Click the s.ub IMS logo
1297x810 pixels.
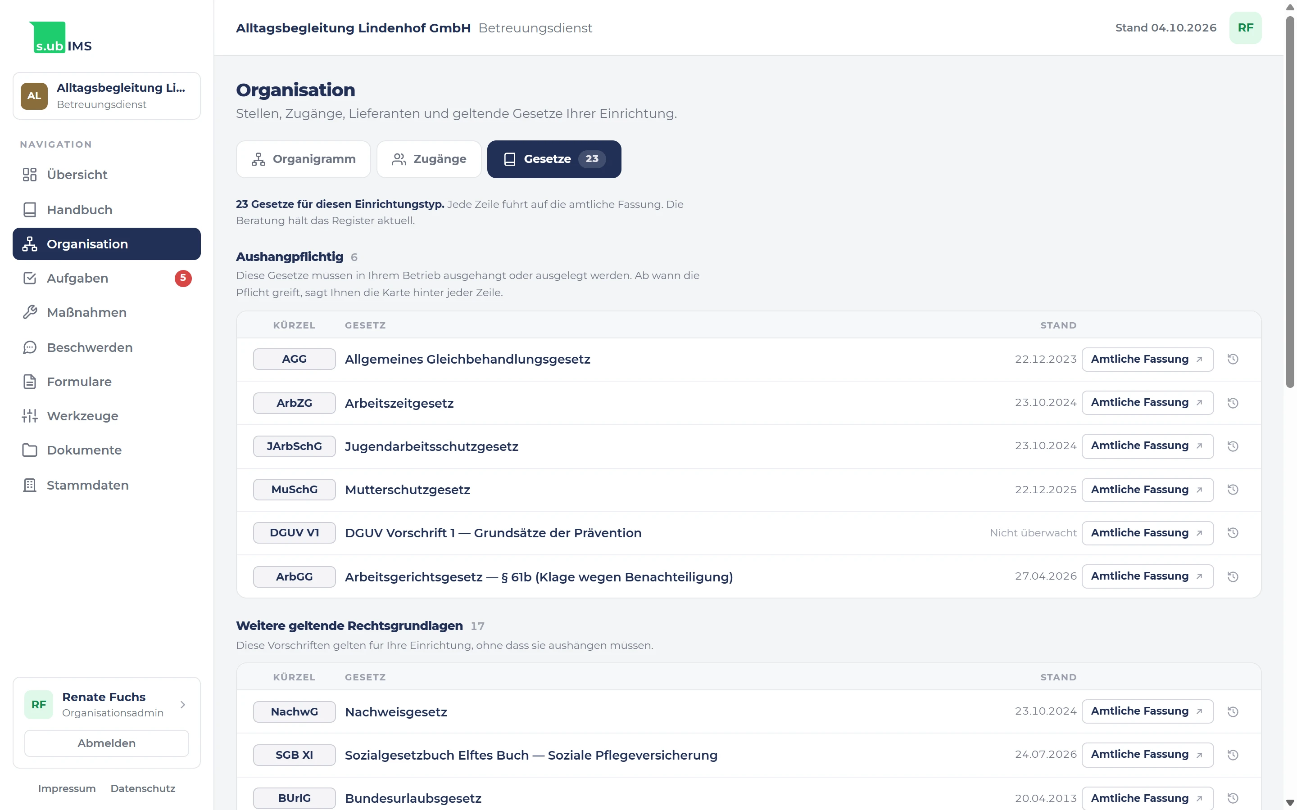tap(60, 37)
